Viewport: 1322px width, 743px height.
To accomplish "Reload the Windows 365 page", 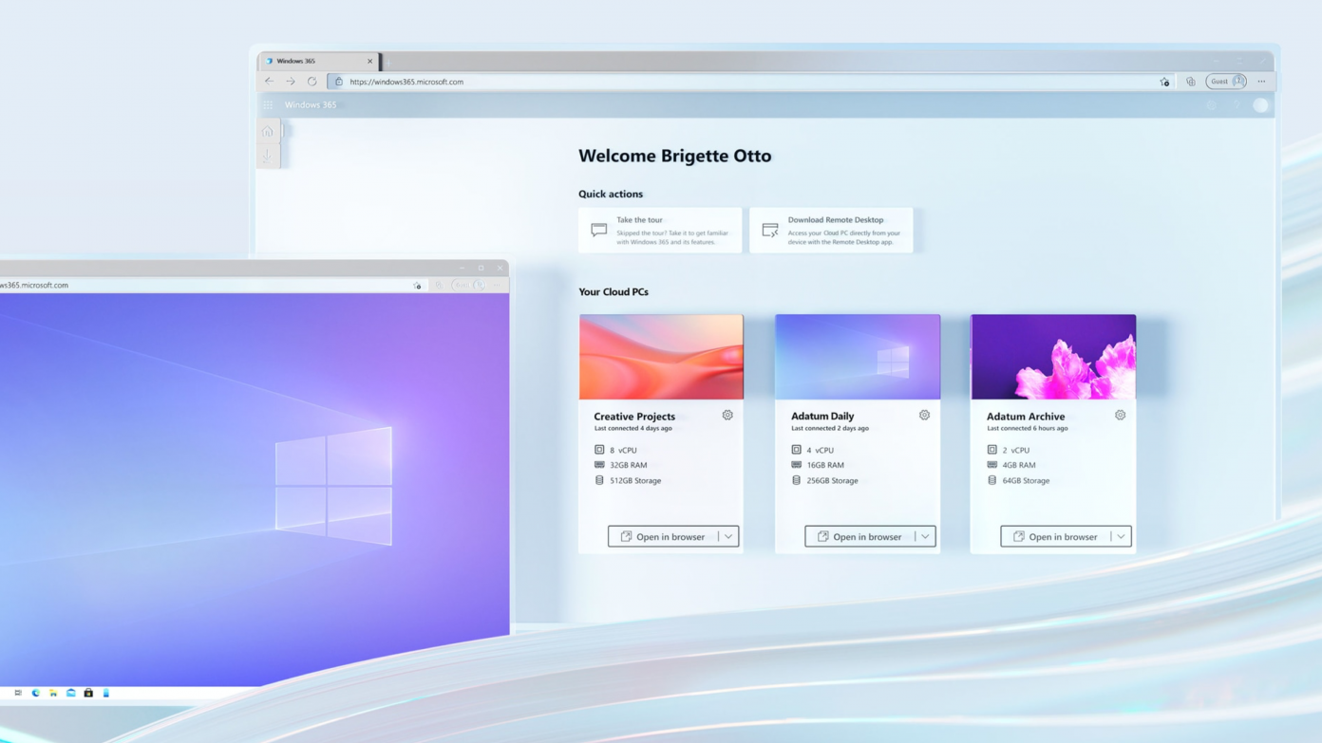I will click(312, 82).
